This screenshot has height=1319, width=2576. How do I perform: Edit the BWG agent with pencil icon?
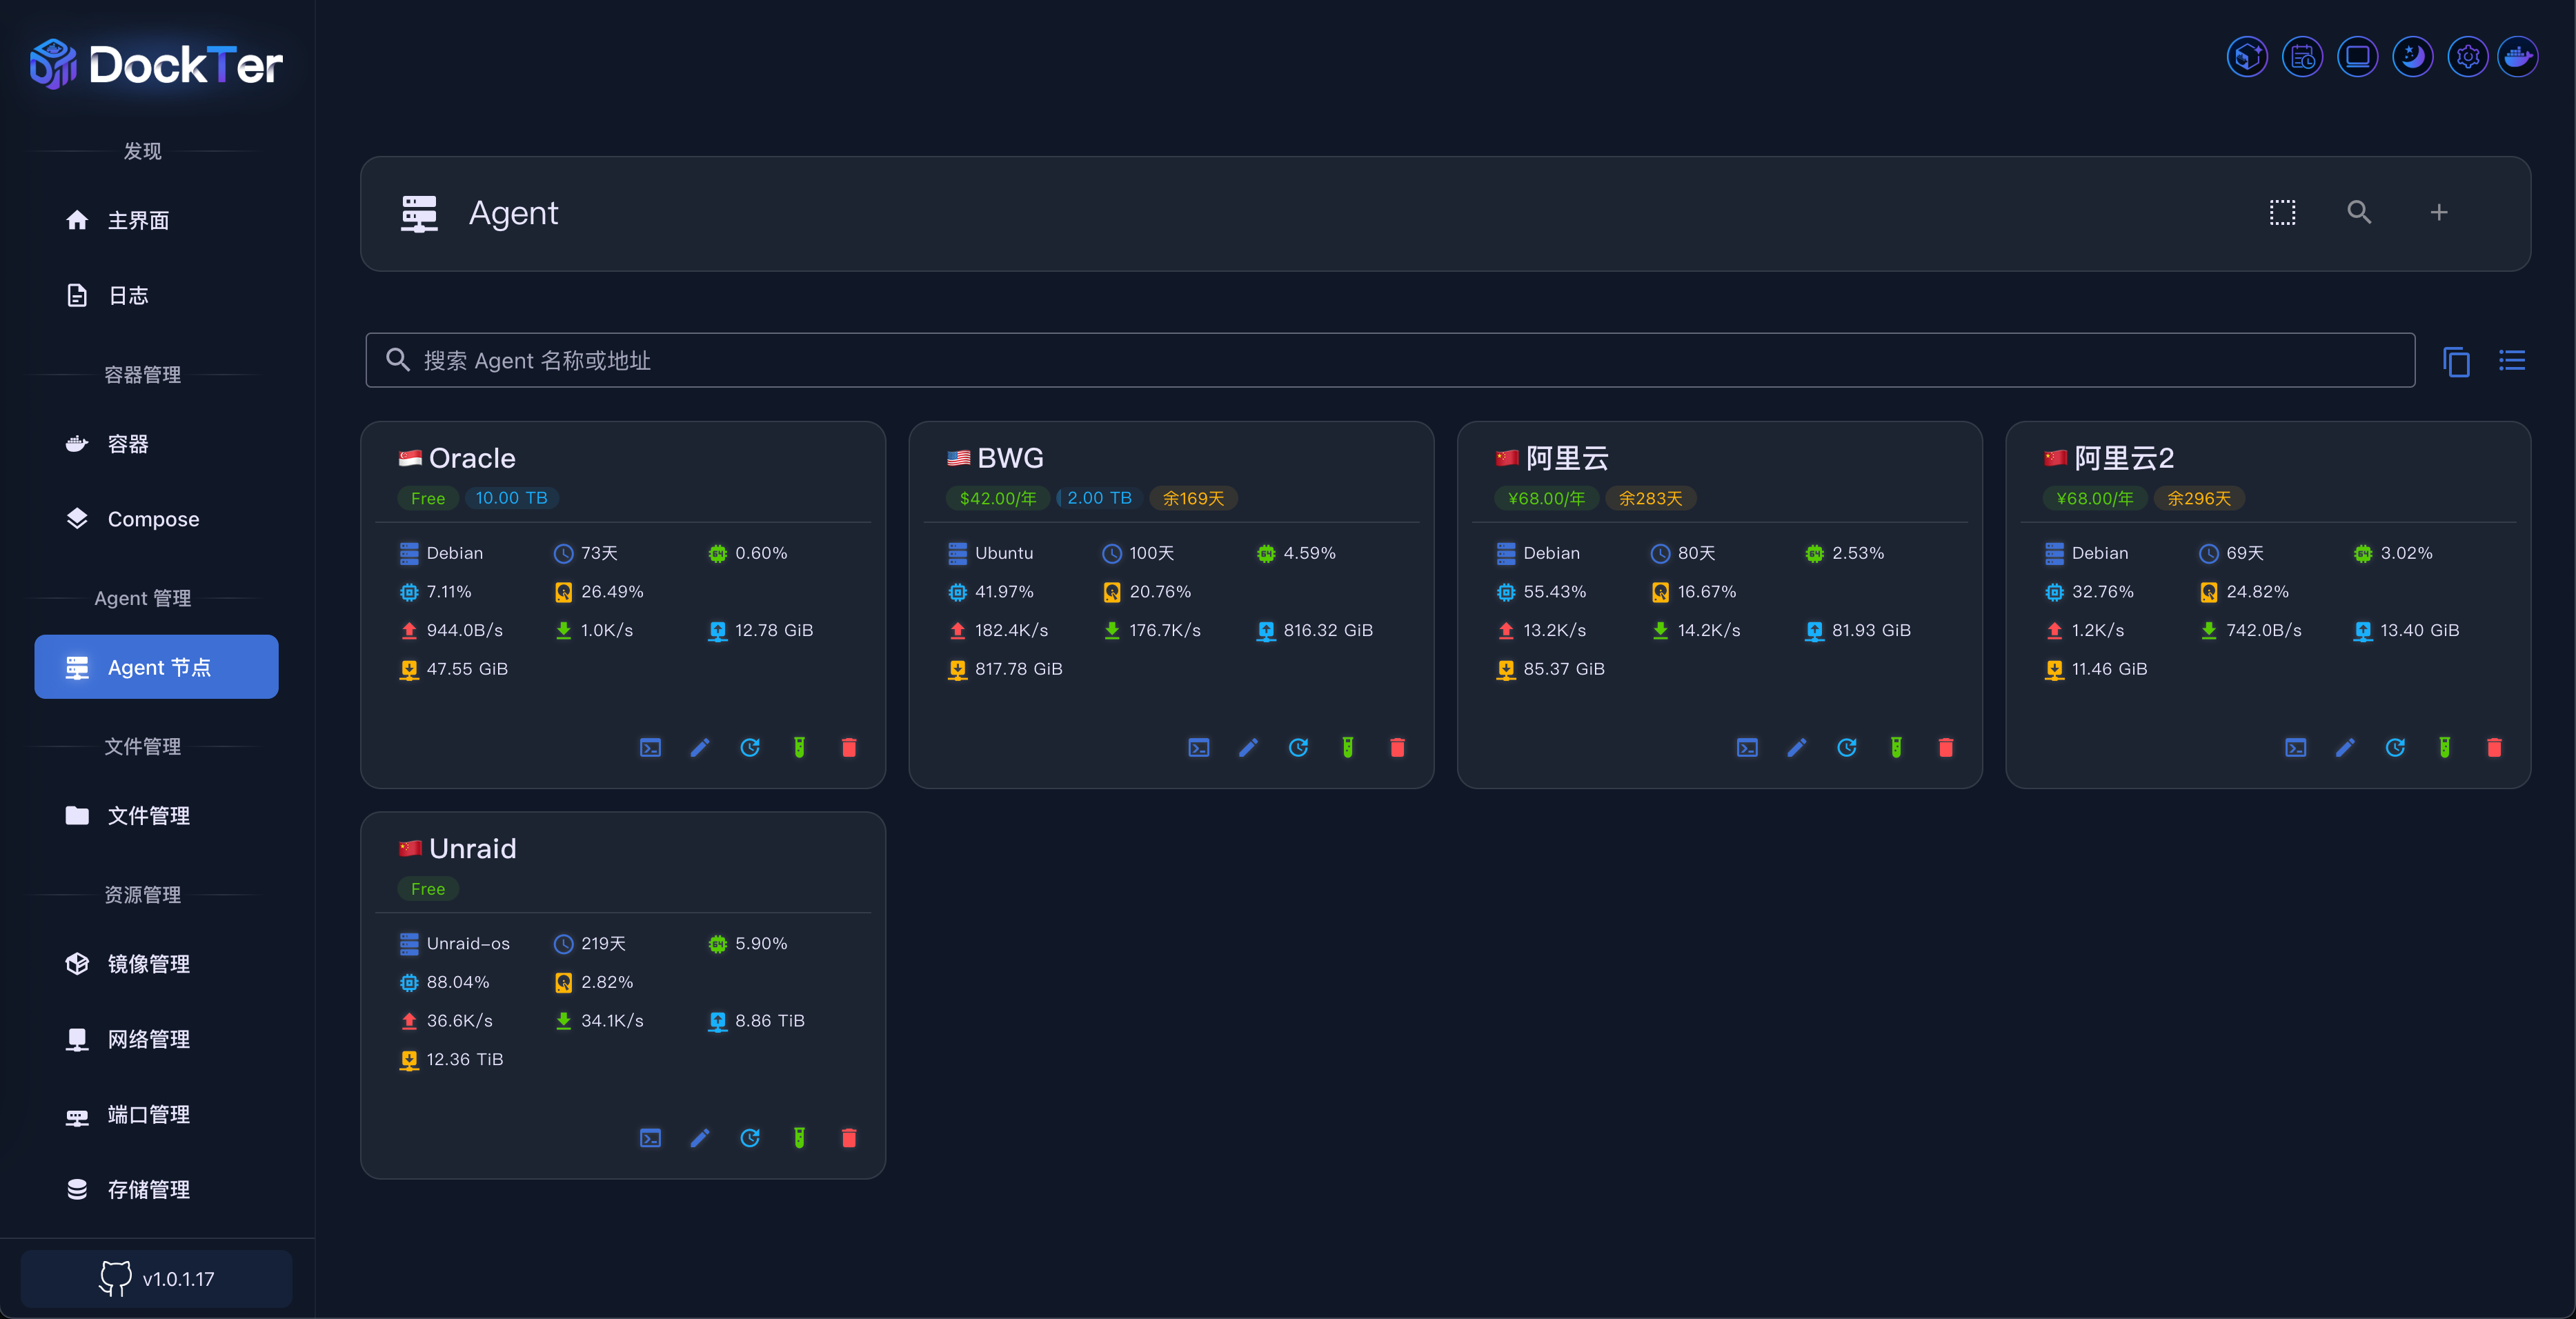pos(1248,747)
